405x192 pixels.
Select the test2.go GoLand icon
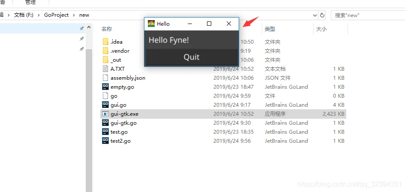105,141
